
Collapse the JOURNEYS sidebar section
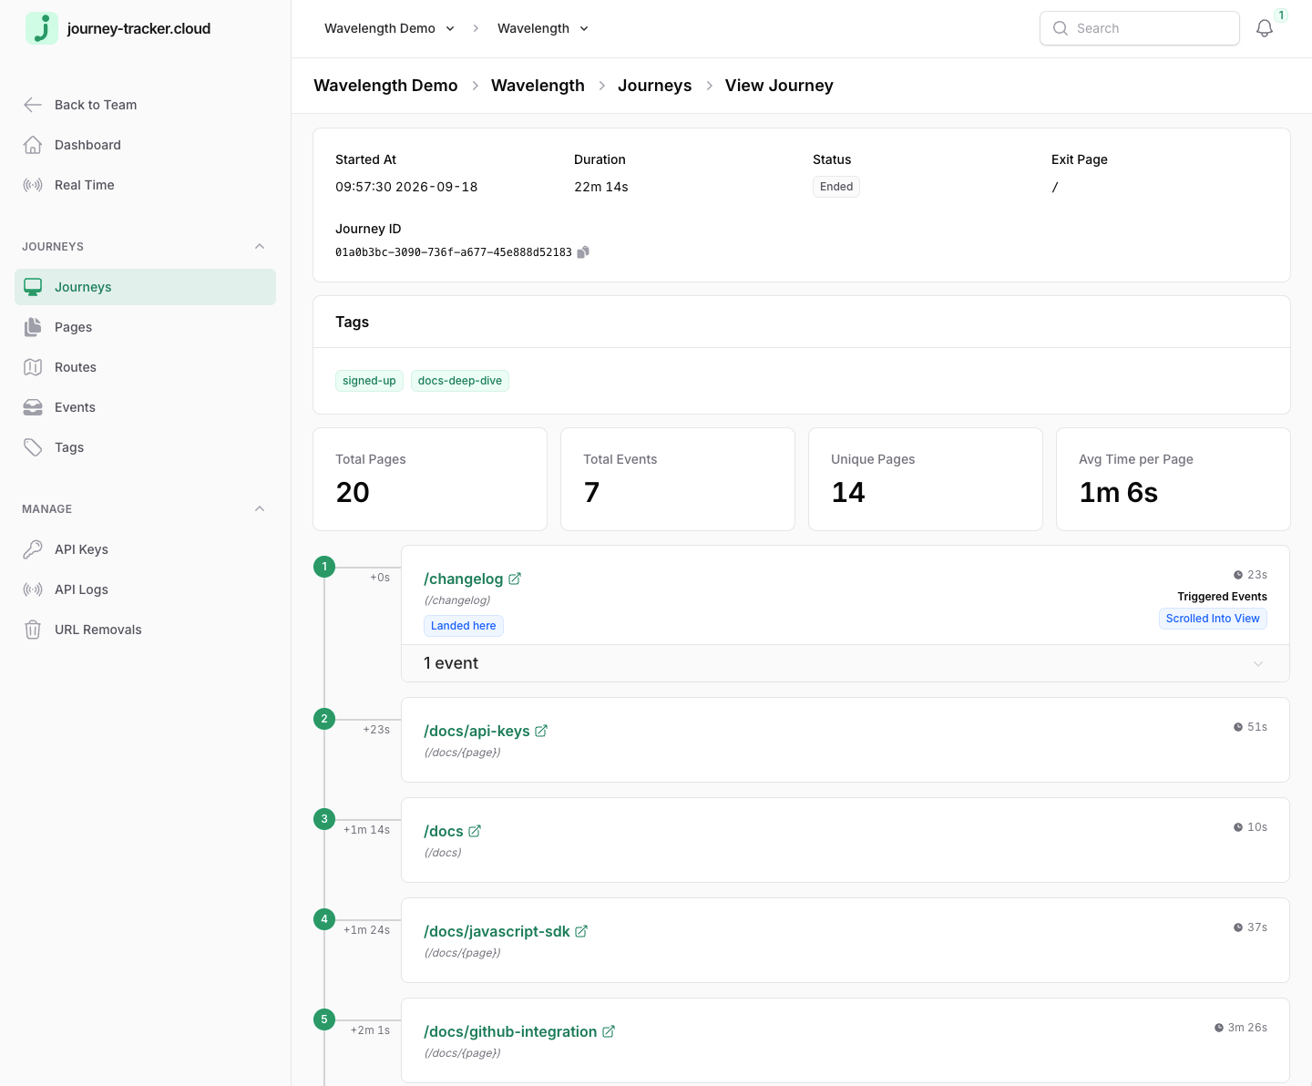(260, 247)
